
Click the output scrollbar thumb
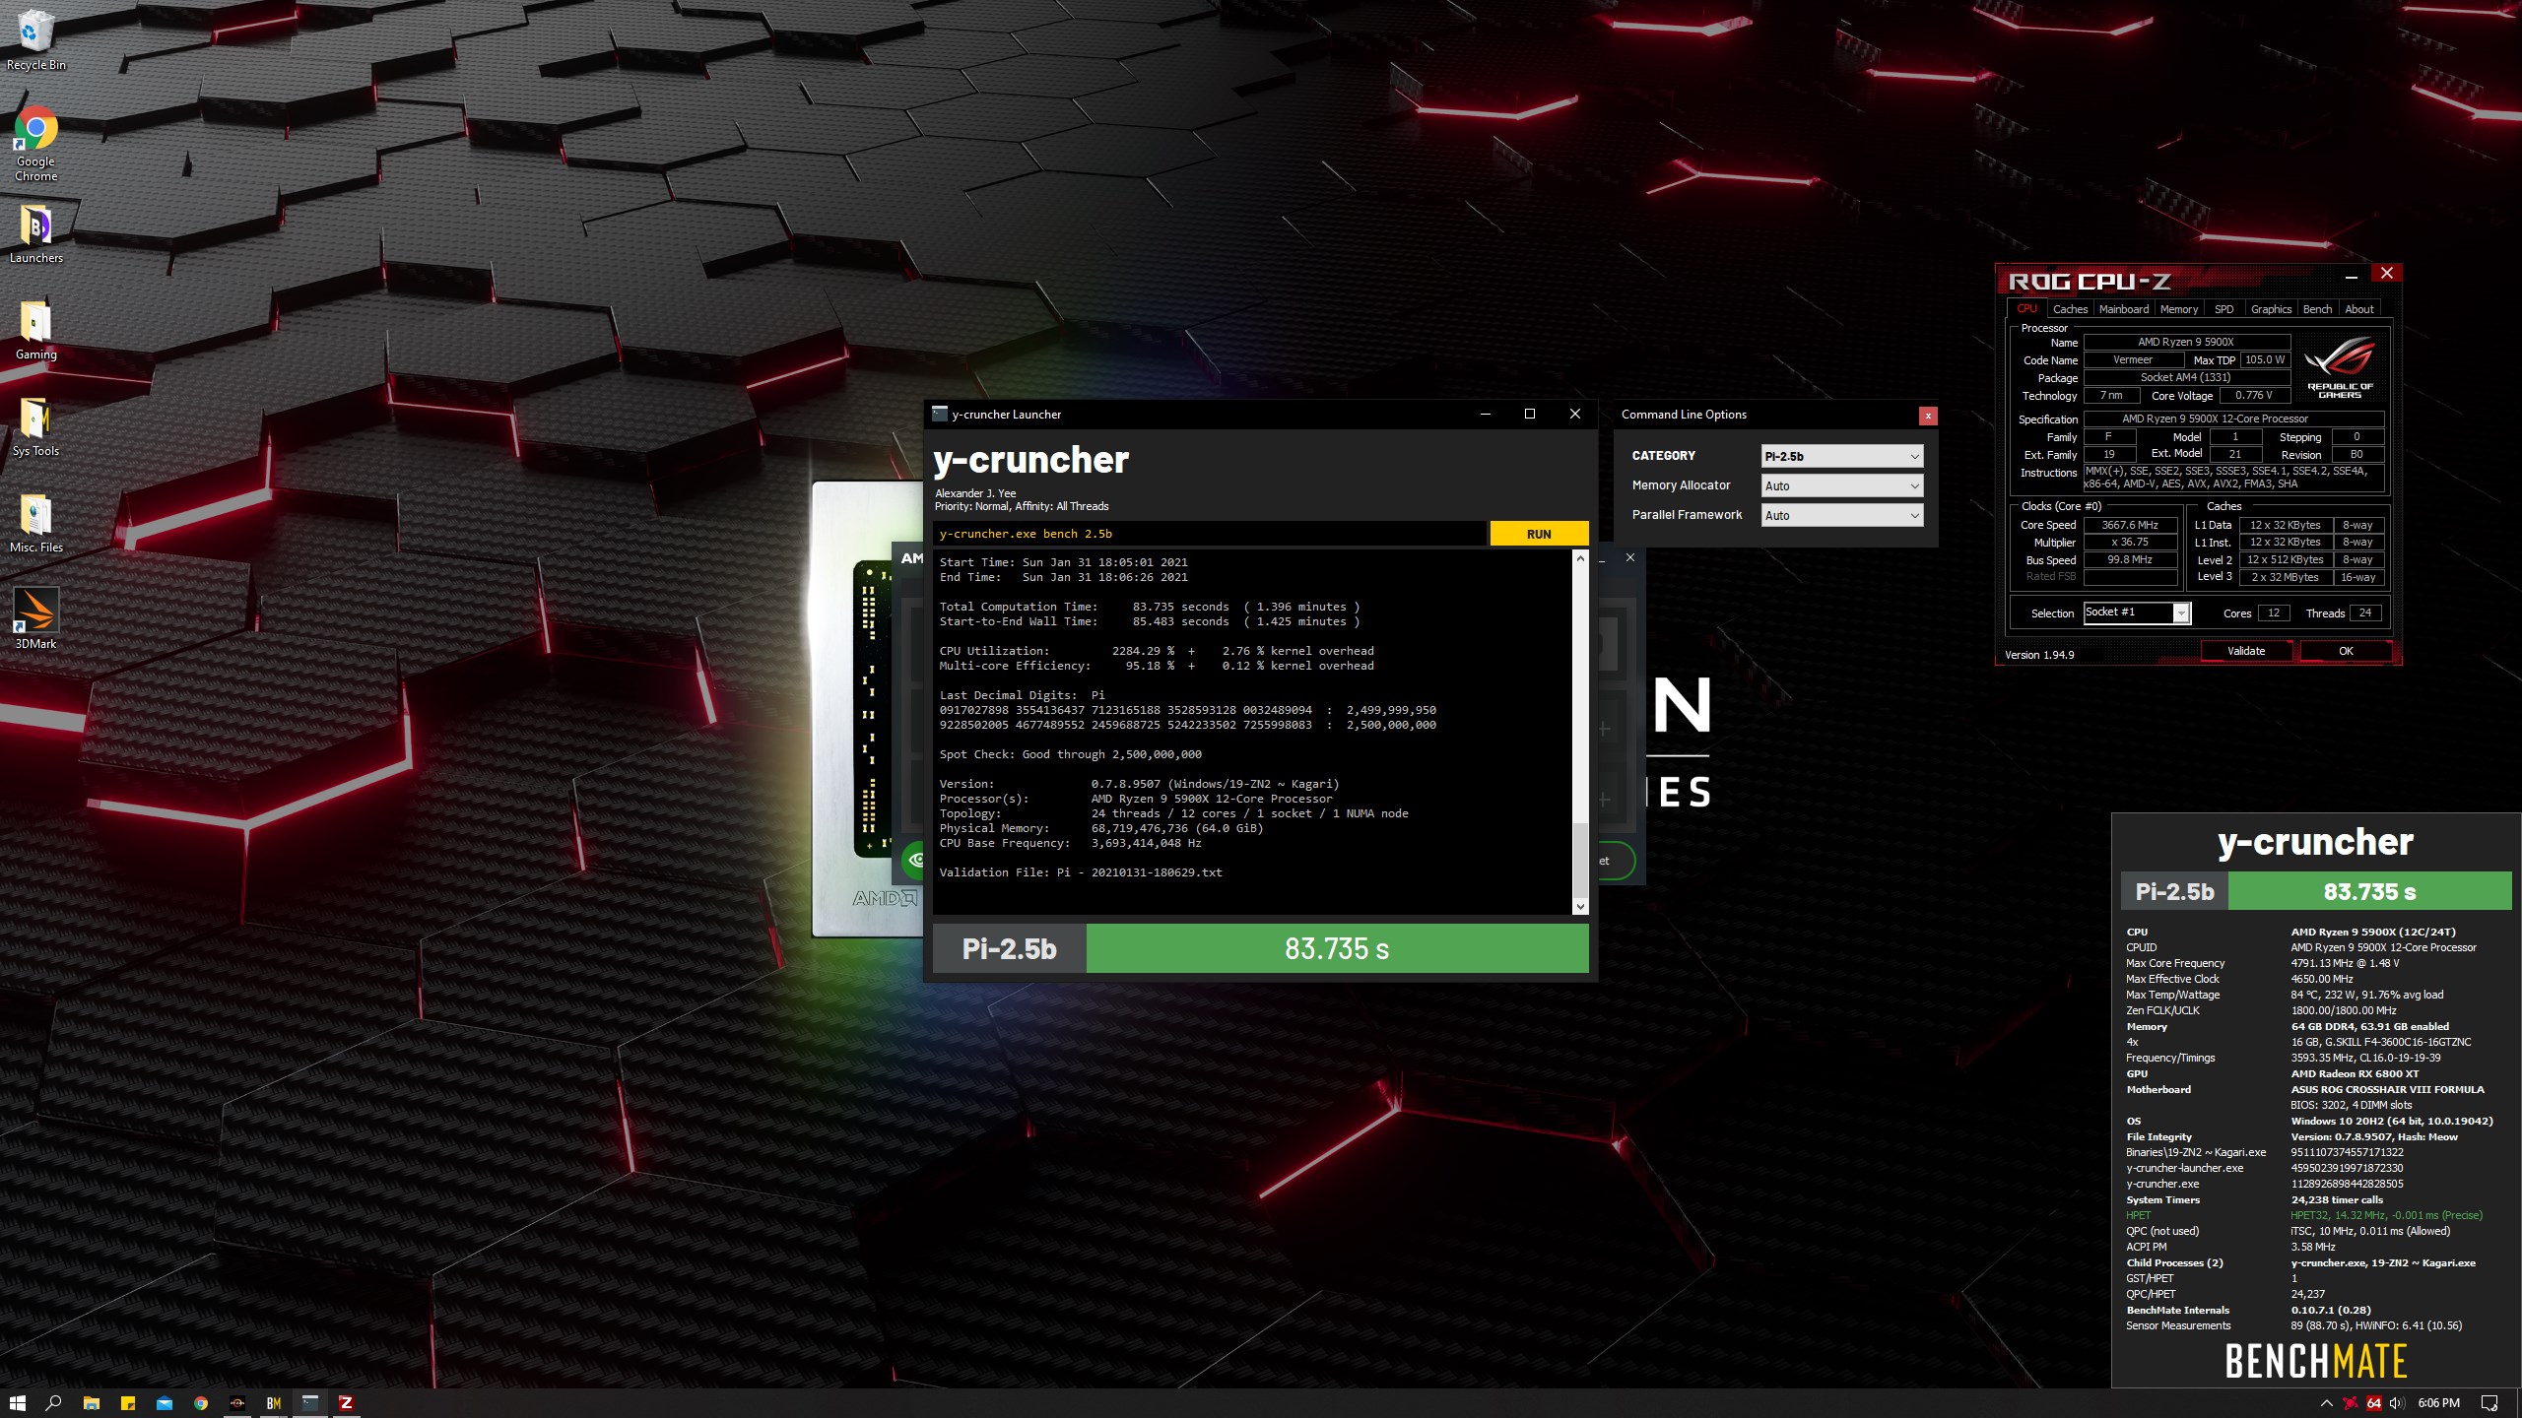1580,859
